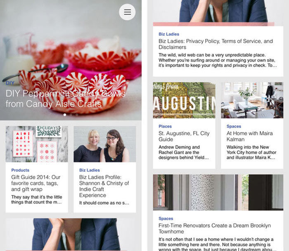The image size is (289, 251).
Task: Tap the Brooklyn townhome window image
Action: pos(218,192)
